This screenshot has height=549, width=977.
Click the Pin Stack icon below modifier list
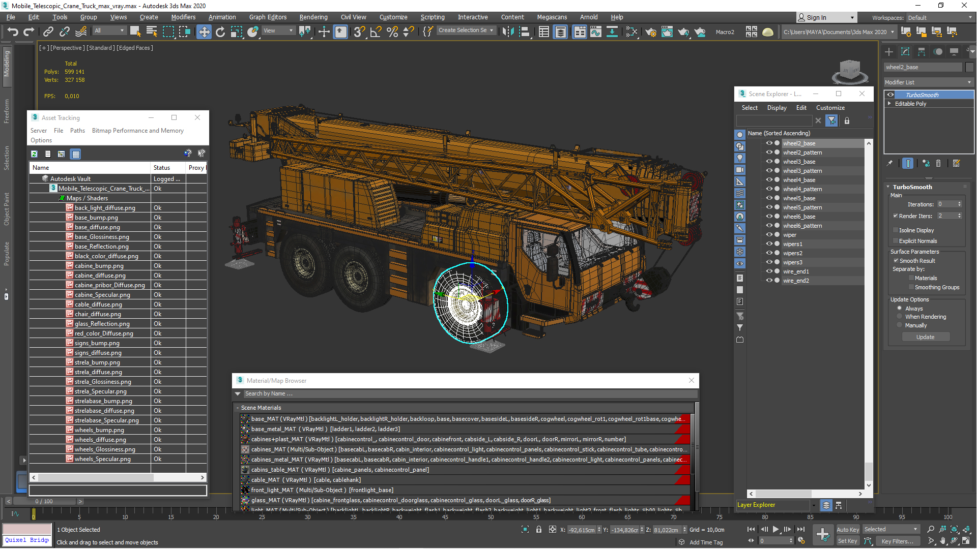(x=889, y=163)
